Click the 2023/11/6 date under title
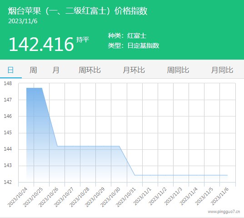 pyautogui.click(x=23, y=21)
